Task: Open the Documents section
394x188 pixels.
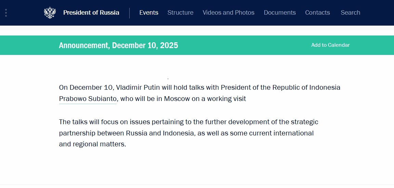Action: [280, 13]
